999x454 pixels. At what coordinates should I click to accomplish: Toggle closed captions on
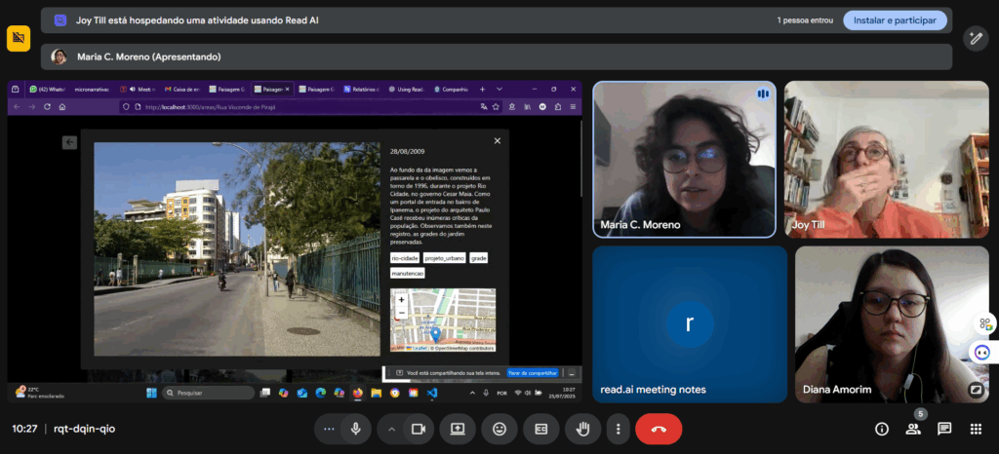pyautogui.click(x=540, y=429)
